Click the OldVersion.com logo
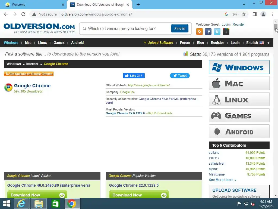The image size is (278, 209). click(39, 28)
